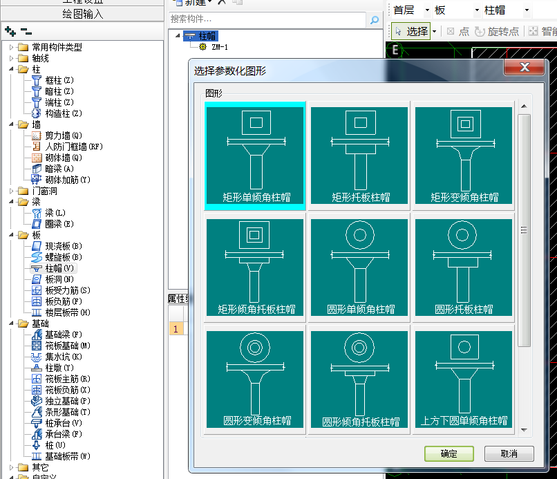Expand the 其它 folder
This screenshot has height=479, width=557.
pyautogui.click(x=11, y=467)
